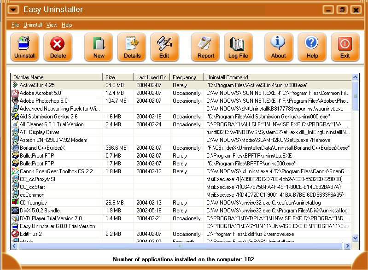Click the Edit toolbar button

click(x=164, y=47)
